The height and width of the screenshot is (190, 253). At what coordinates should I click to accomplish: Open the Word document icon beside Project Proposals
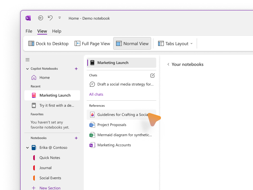click(92, 125)
